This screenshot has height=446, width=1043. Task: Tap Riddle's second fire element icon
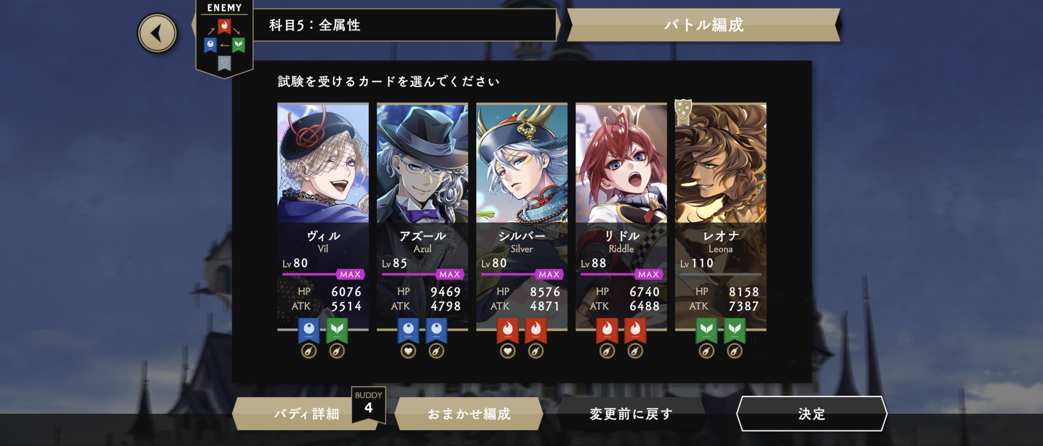635,331
